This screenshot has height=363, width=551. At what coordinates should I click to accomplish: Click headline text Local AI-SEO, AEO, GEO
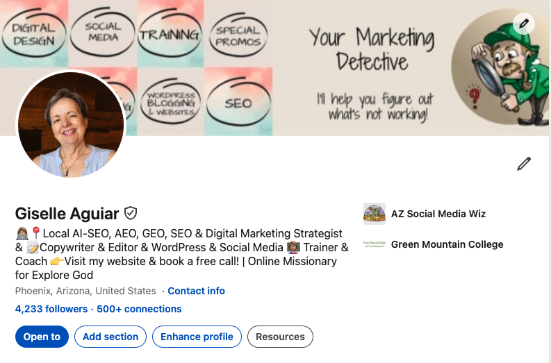pos(181,254)
